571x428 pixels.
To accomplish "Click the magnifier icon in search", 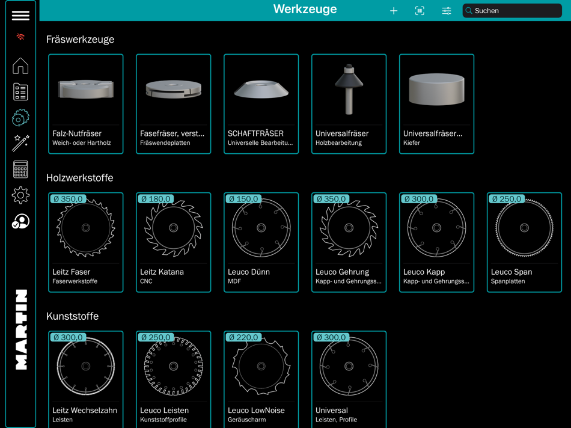I will tap(469, 11).
